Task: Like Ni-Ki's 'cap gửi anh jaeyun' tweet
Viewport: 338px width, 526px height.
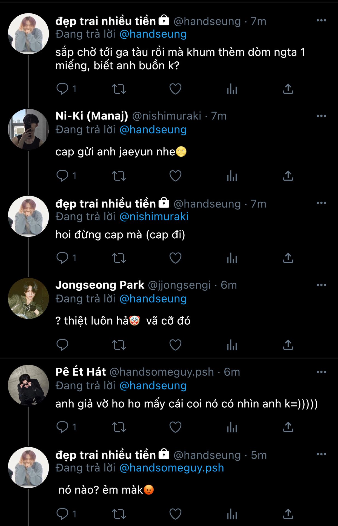Action: point(175,176)
